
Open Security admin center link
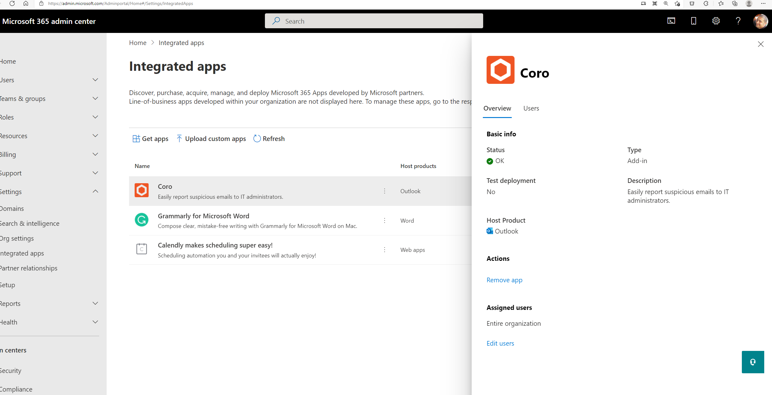(11, 371)
